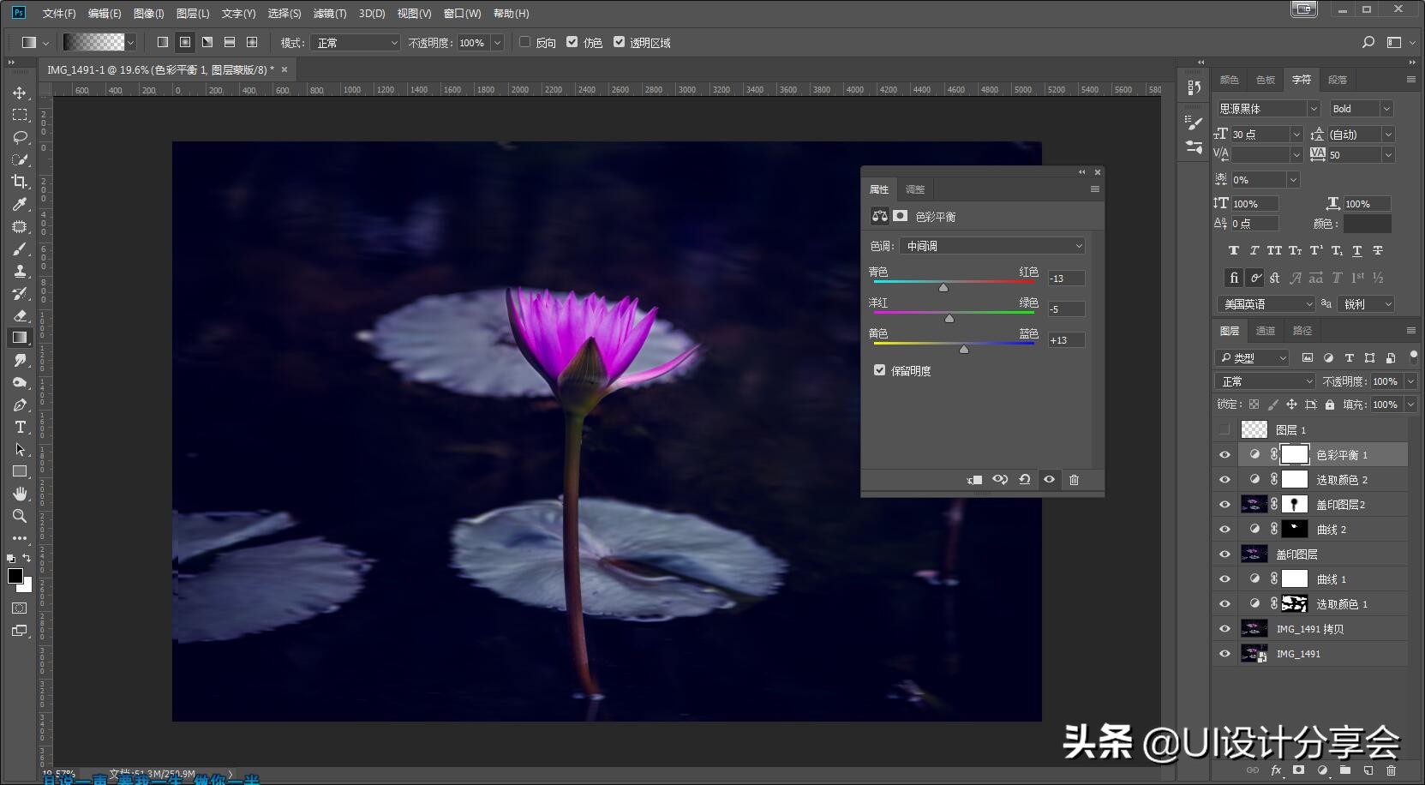Select the Lasso tool

click(x=20, y=137)
